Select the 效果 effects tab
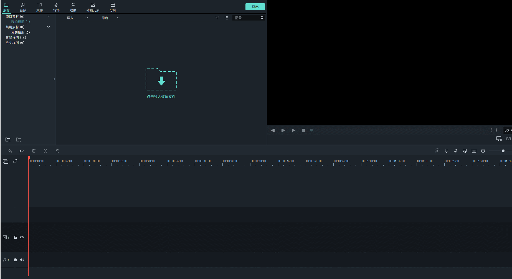 (x=73, y=7)
